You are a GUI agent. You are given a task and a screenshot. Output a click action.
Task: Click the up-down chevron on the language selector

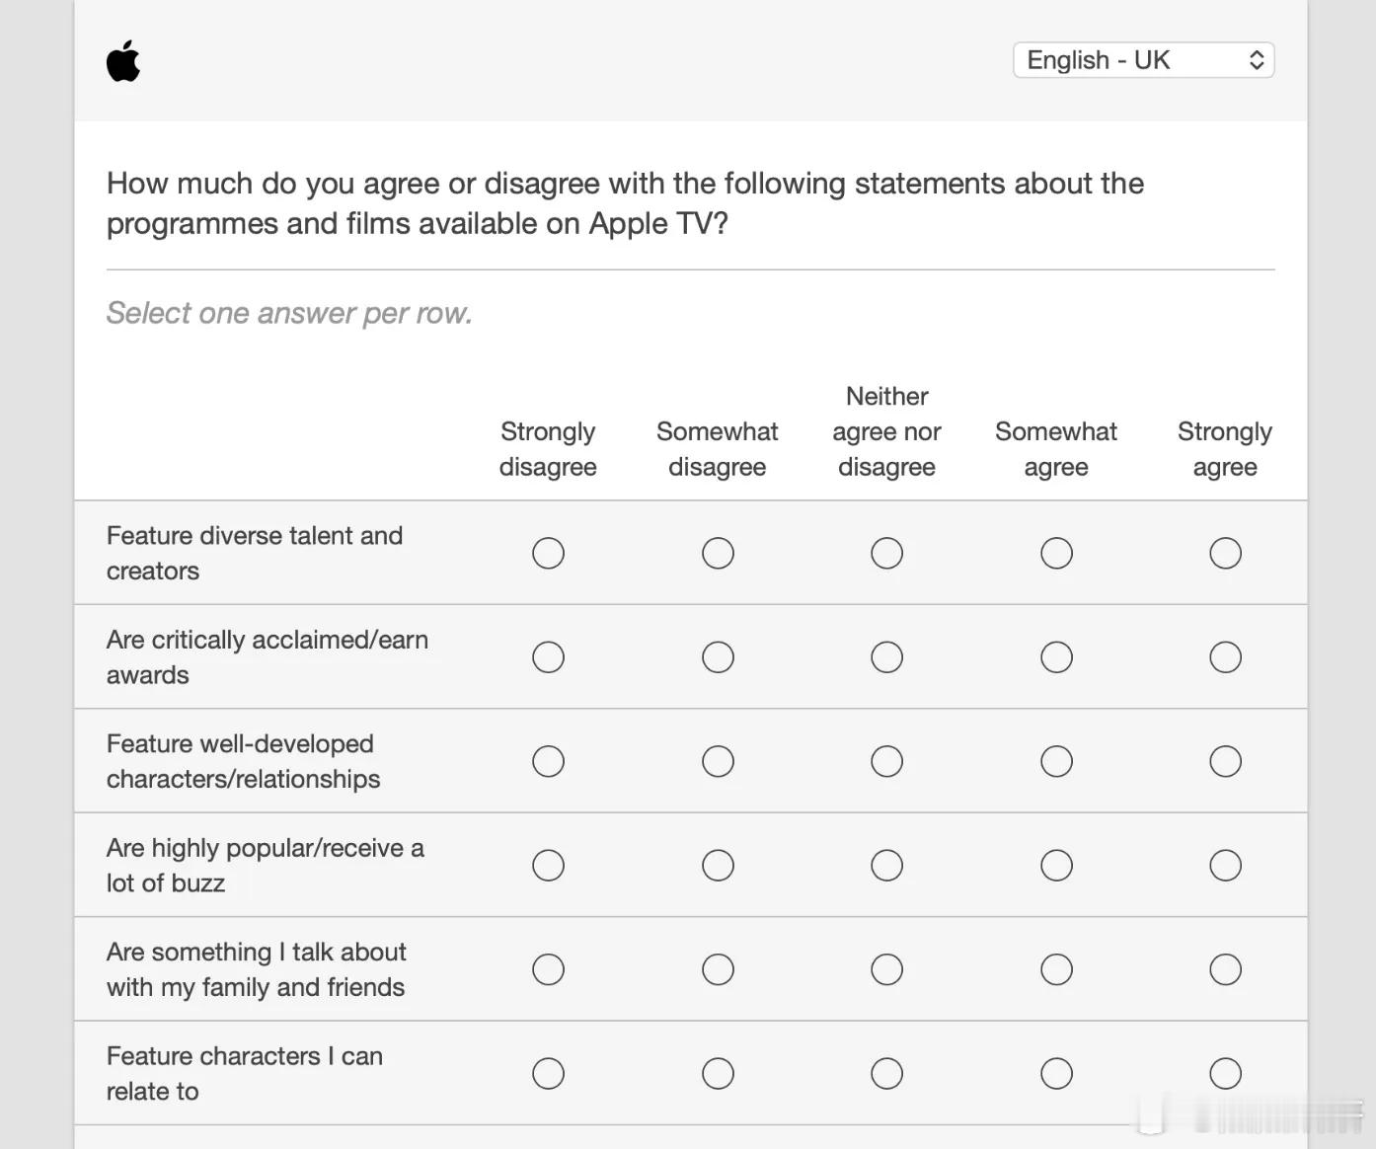click(1256, 59)
